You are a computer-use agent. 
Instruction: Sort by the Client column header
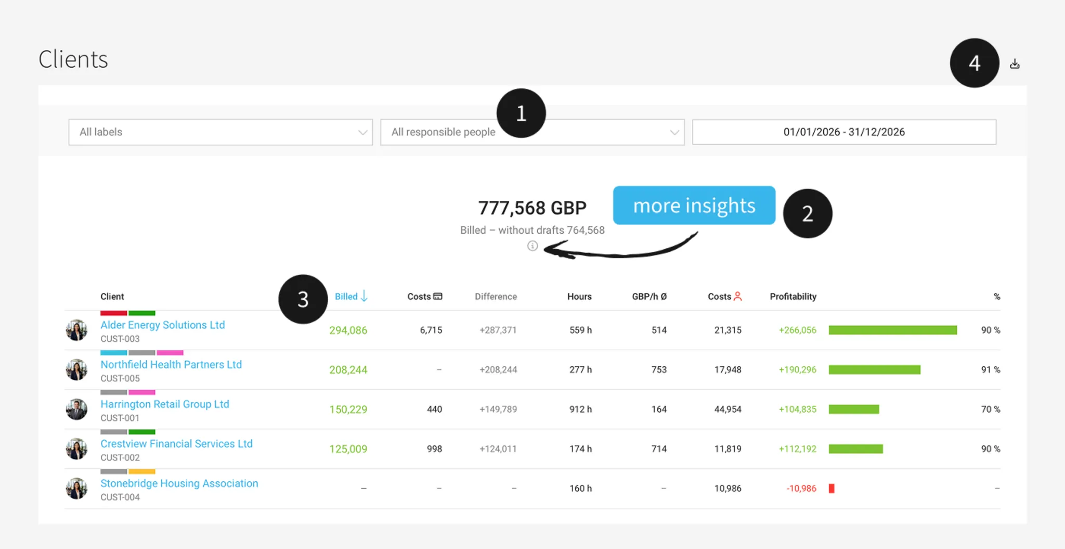[x=112, y=296]
